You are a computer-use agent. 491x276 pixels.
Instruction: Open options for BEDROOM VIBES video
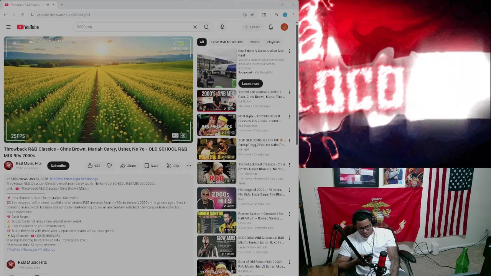click(289, 238)
